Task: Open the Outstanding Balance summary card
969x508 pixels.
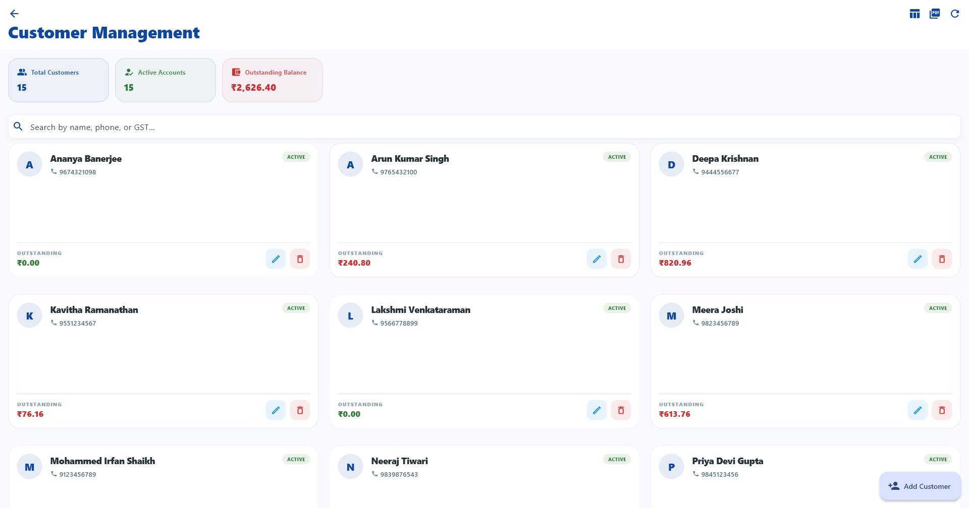Action: point(273,80)
